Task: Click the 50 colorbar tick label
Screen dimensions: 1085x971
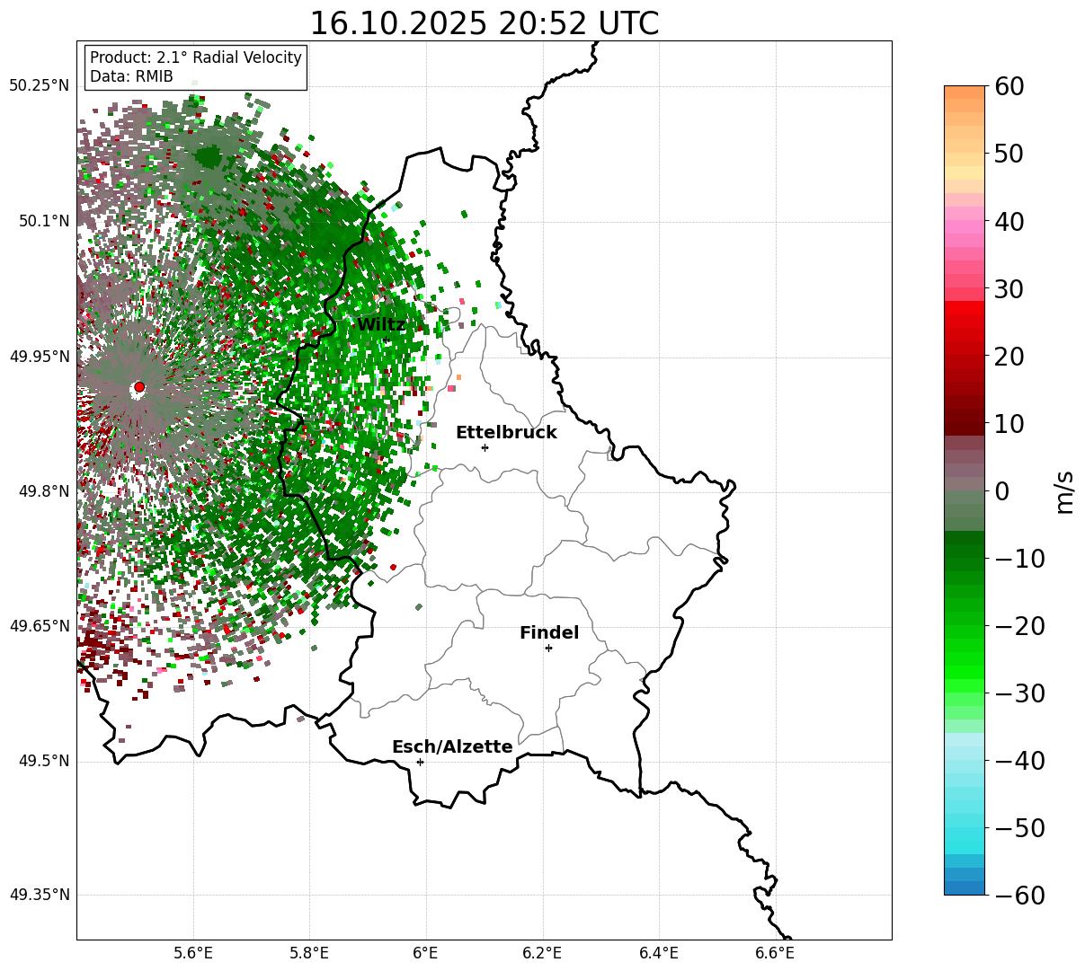Action: [x=1009, y=154]
